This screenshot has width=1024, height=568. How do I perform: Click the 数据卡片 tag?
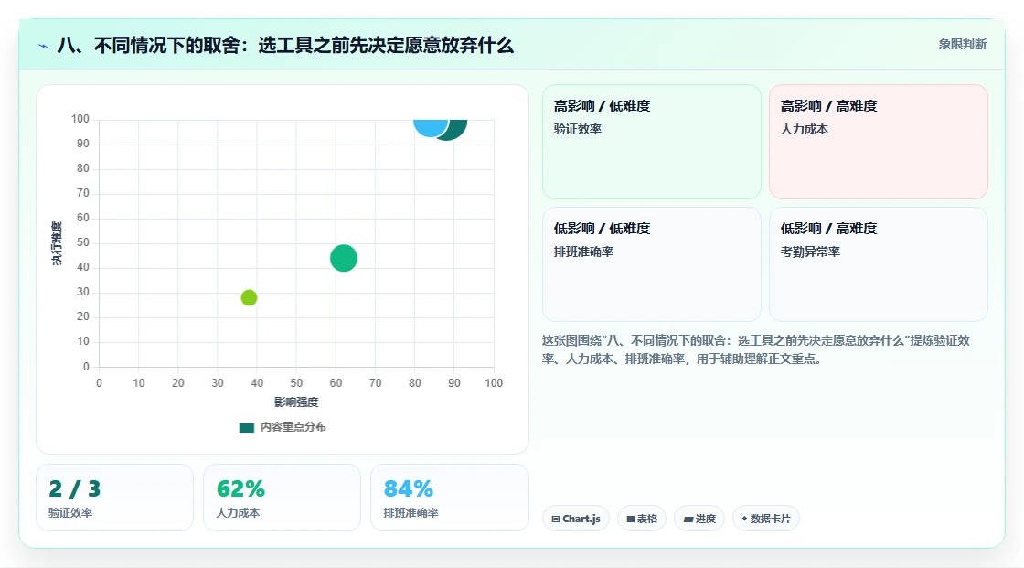pos(765,519)
